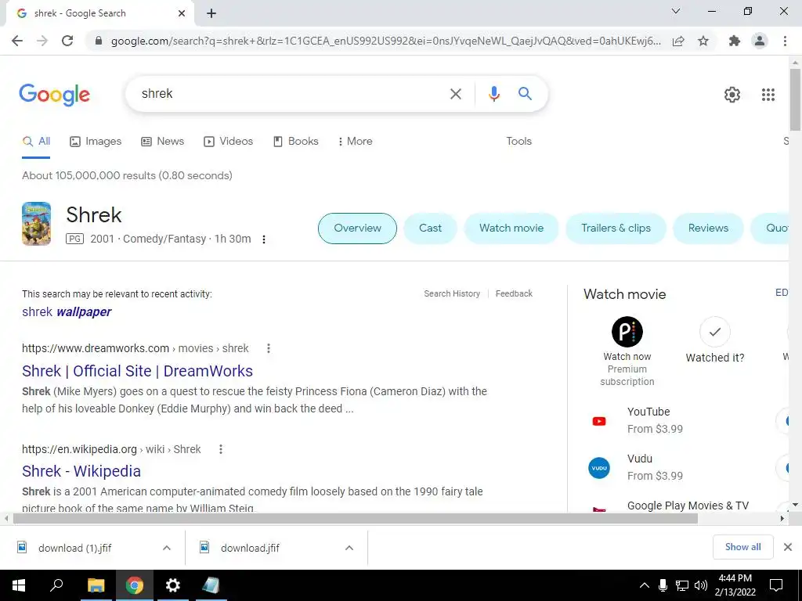Open options for the en.wikipedia.org result
This screenshot has width=802, height=601.
click(x=220, y=449)
